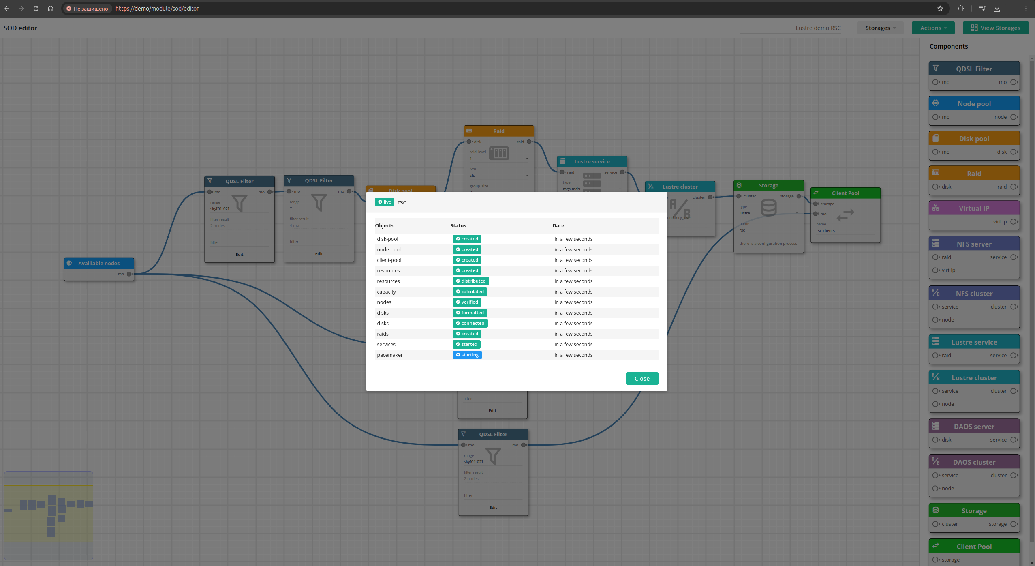This screenshot has width=1035, height=566.
Task: Open the browser three-dot menu
Action: point(1026,9)
